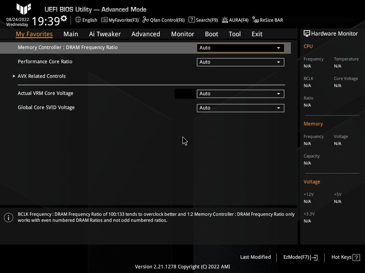The image size is (365, 273).
Task: Switch to the Ai Tweaker tab
Action: coord(105,34)
